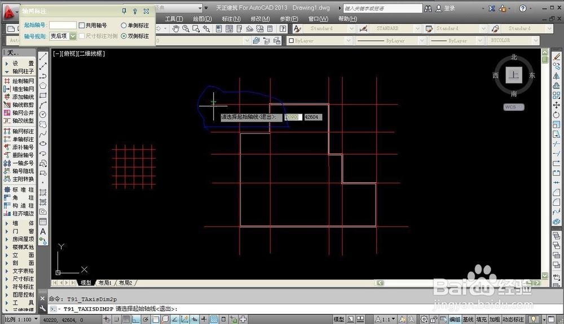Expand 墙体 section
564x324 pixels.
point(19,223)
